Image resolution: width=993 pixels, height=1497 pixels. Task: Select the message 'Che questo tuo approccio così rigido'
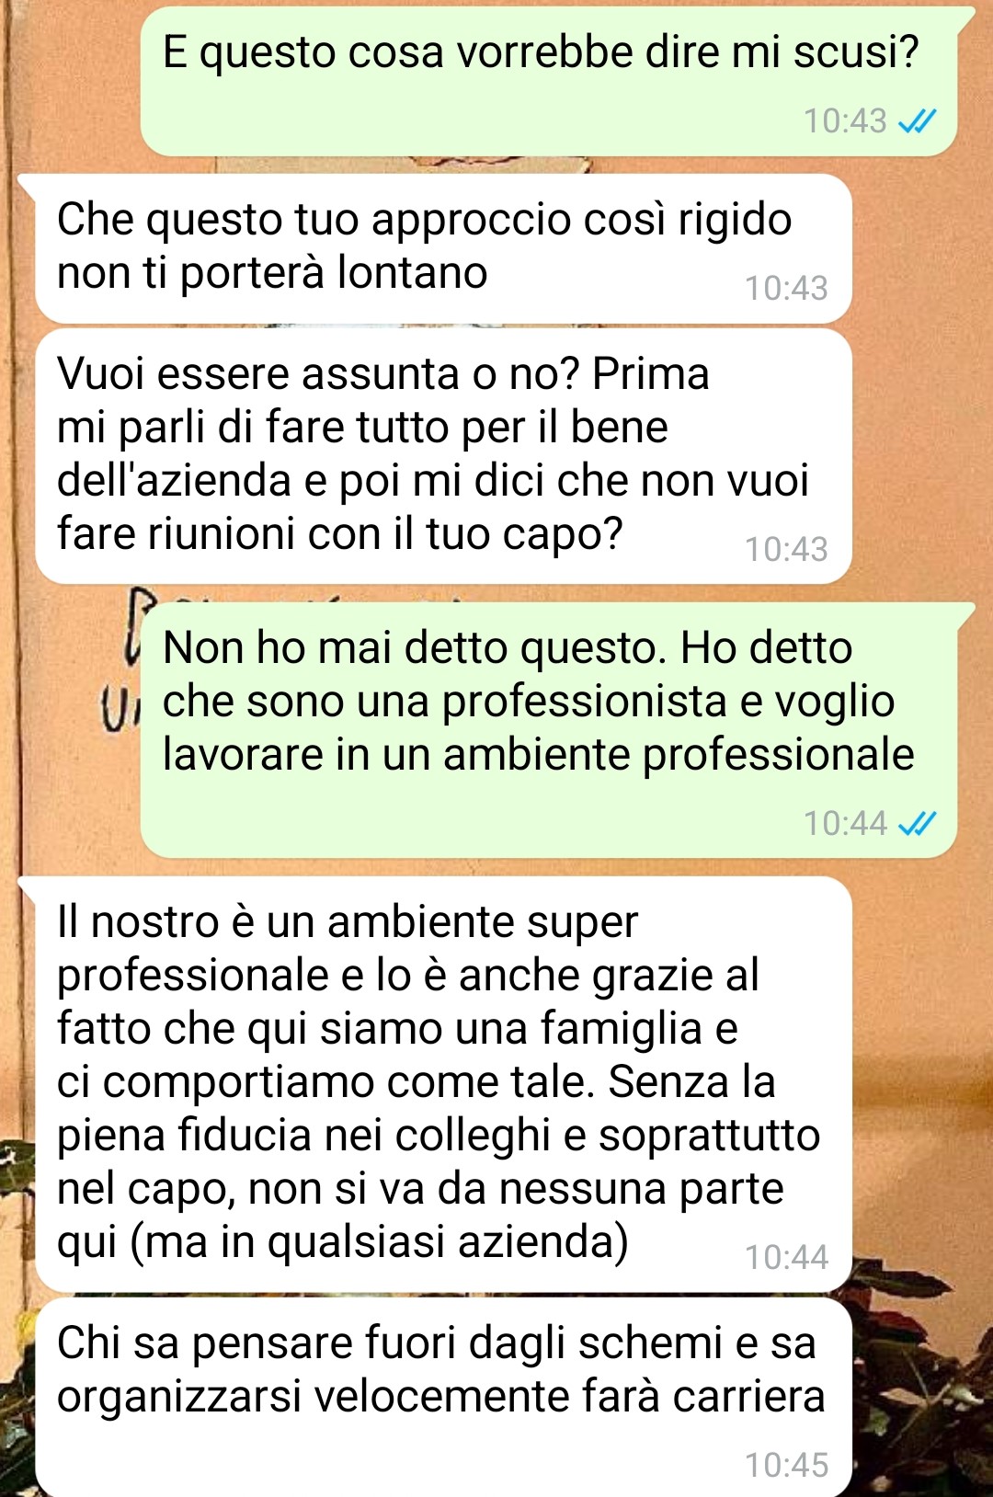click(444, 248)
